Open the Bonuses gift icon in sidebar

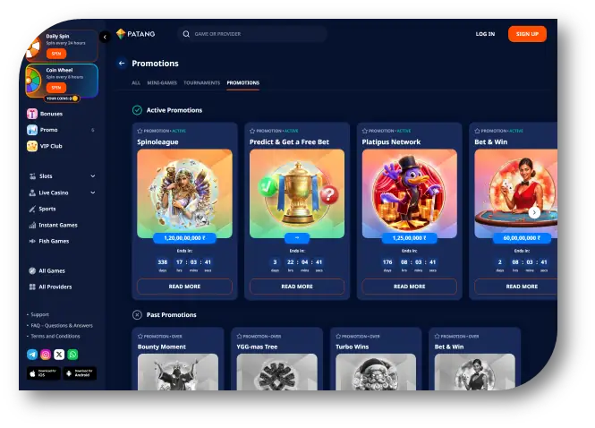point(32,115)
